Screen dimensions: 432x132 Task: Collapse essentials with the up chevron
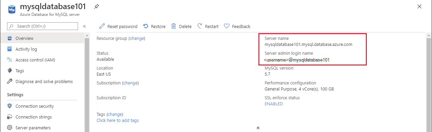point(258,128)
